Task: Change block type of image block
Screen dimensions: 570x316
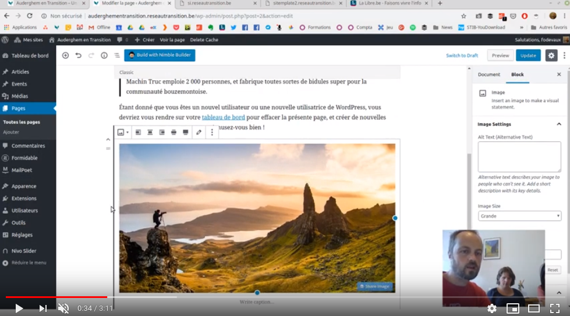Action: point(123,132)
